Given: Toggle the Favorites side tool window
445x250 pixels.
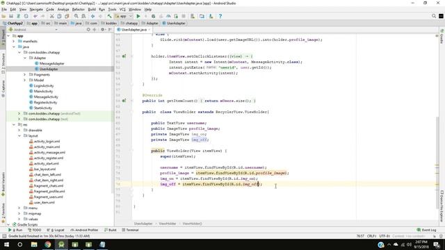Looking at the screenshot, I should pos(3,213).
